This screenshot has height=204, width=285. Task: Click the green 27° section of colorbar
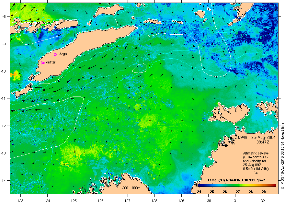click(238, 186)
